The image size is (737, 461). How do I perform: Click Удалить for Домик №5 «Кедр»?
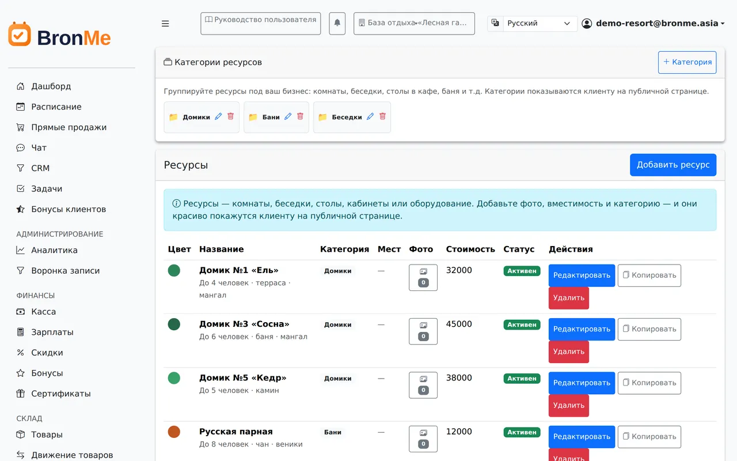click(569, 406)
